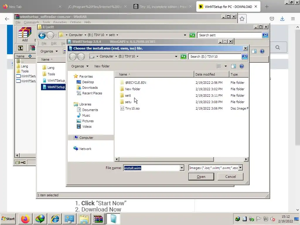
Task: Click right arrow of horizontal scrollbar
Action: click(x=246, y=159)
